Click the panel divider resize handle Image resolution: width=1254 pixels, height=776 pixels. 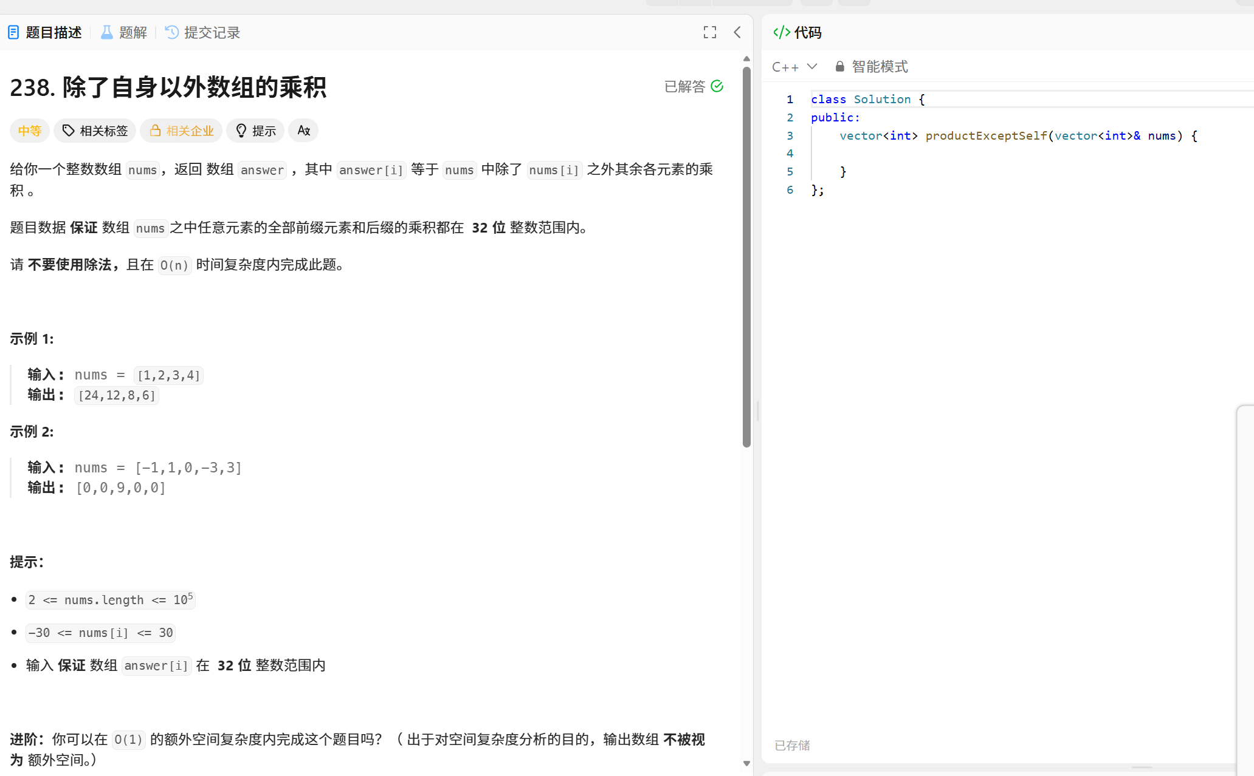pos(757,410)
